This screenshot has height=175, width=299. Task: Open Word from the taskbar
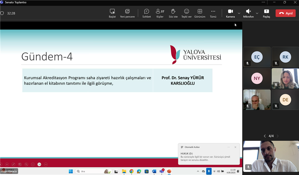tap(154, 171)
